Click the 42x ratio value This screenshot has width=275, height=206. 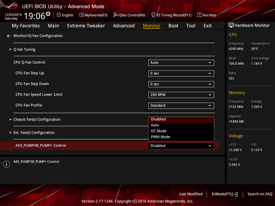click(231, 78)
